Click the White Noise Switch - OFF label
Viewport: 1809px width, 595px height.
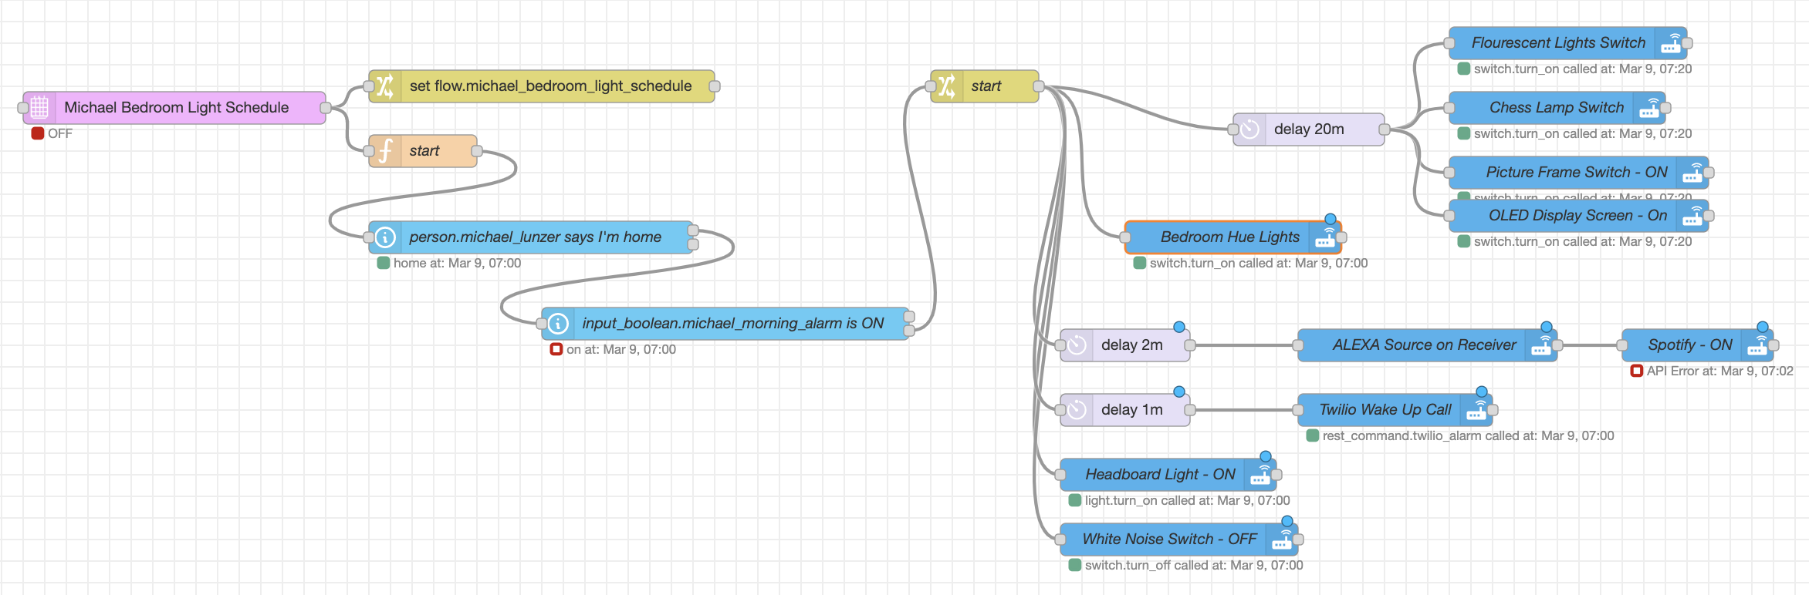(1169, 540)
